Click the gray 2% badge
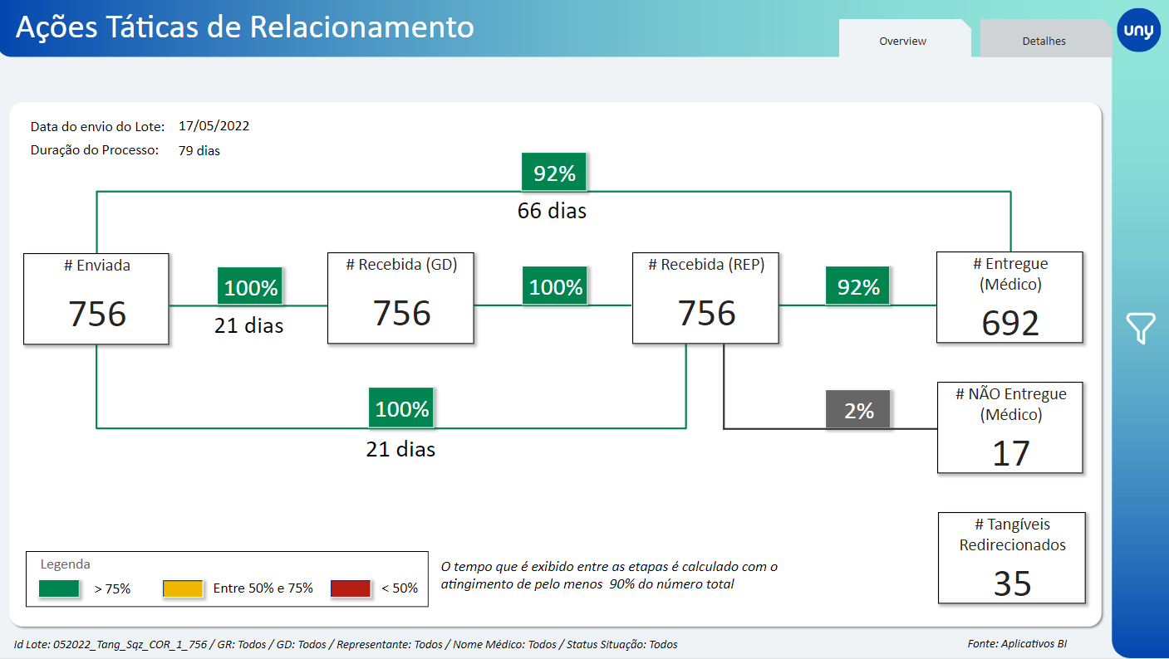Screen dimensions: 1169x659 click(x=858, y=411)
